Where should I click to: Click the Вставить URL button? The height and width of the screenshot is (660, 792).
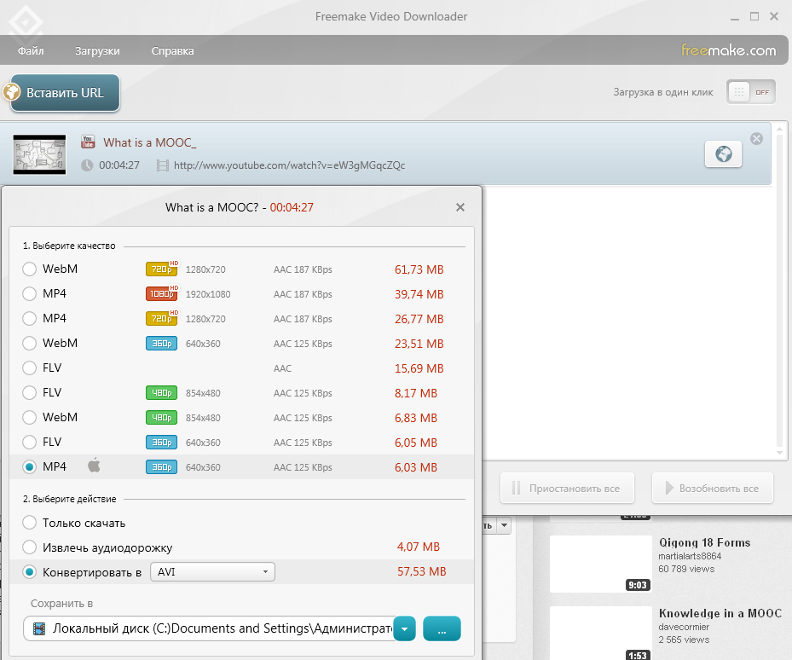click(65, 92)
